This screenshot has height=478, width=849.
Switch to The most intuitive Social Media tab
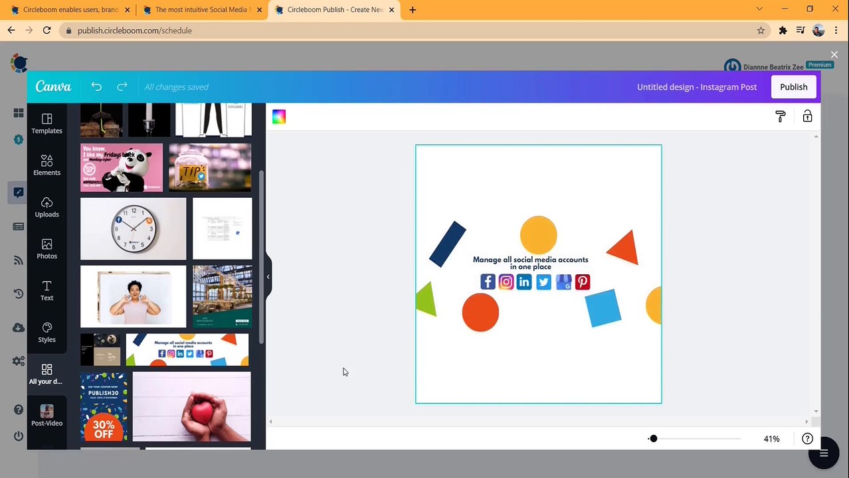coord(202,10)
